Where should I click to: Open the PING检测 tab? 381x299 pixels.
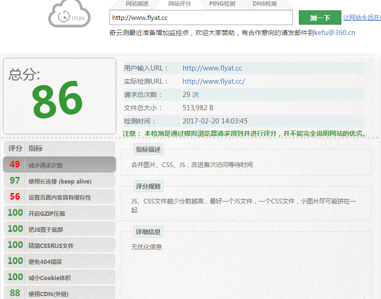pos(222,4)
